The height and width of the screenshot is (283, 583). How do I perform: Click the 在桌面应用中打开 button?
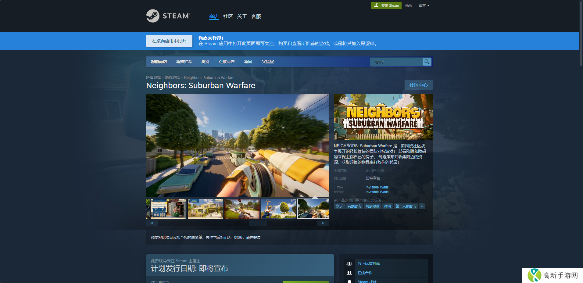coord(169,41)
